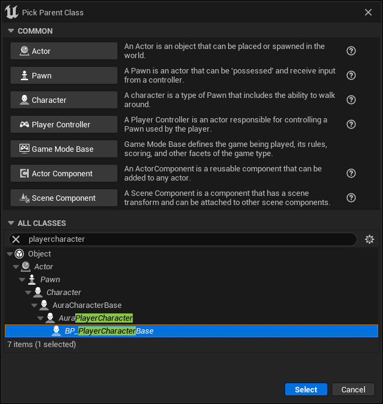383x404 pixels.
Task: Pick Game Mode Base as parent class
Action: click(64, 149)
